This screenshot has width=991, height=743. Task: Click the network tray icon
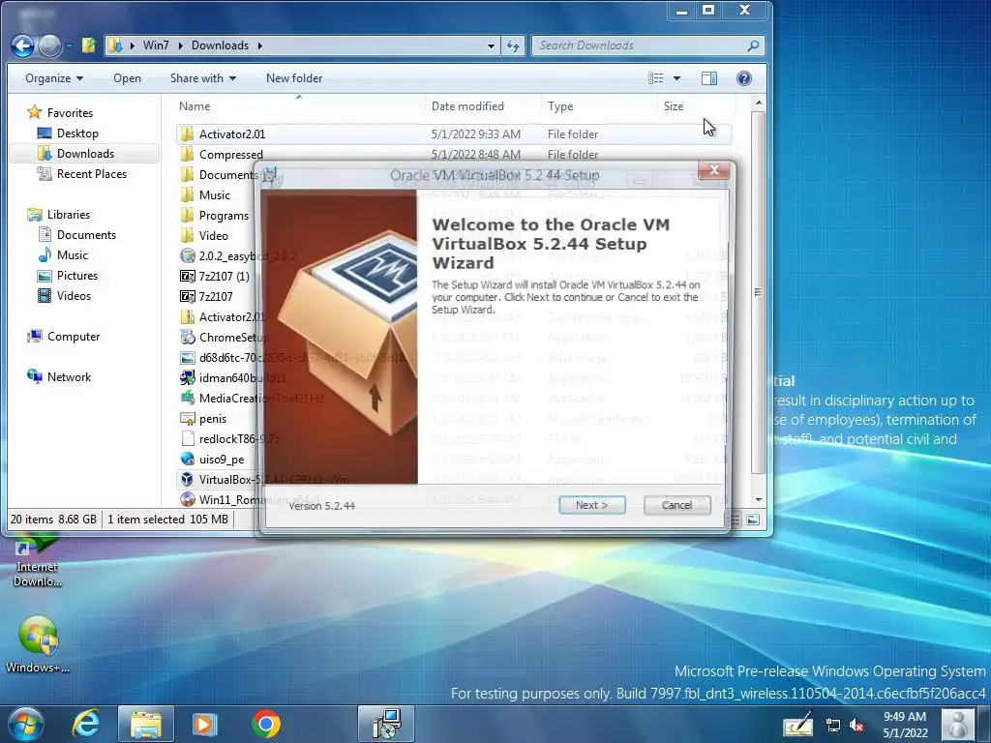click(x=833, y=726)
